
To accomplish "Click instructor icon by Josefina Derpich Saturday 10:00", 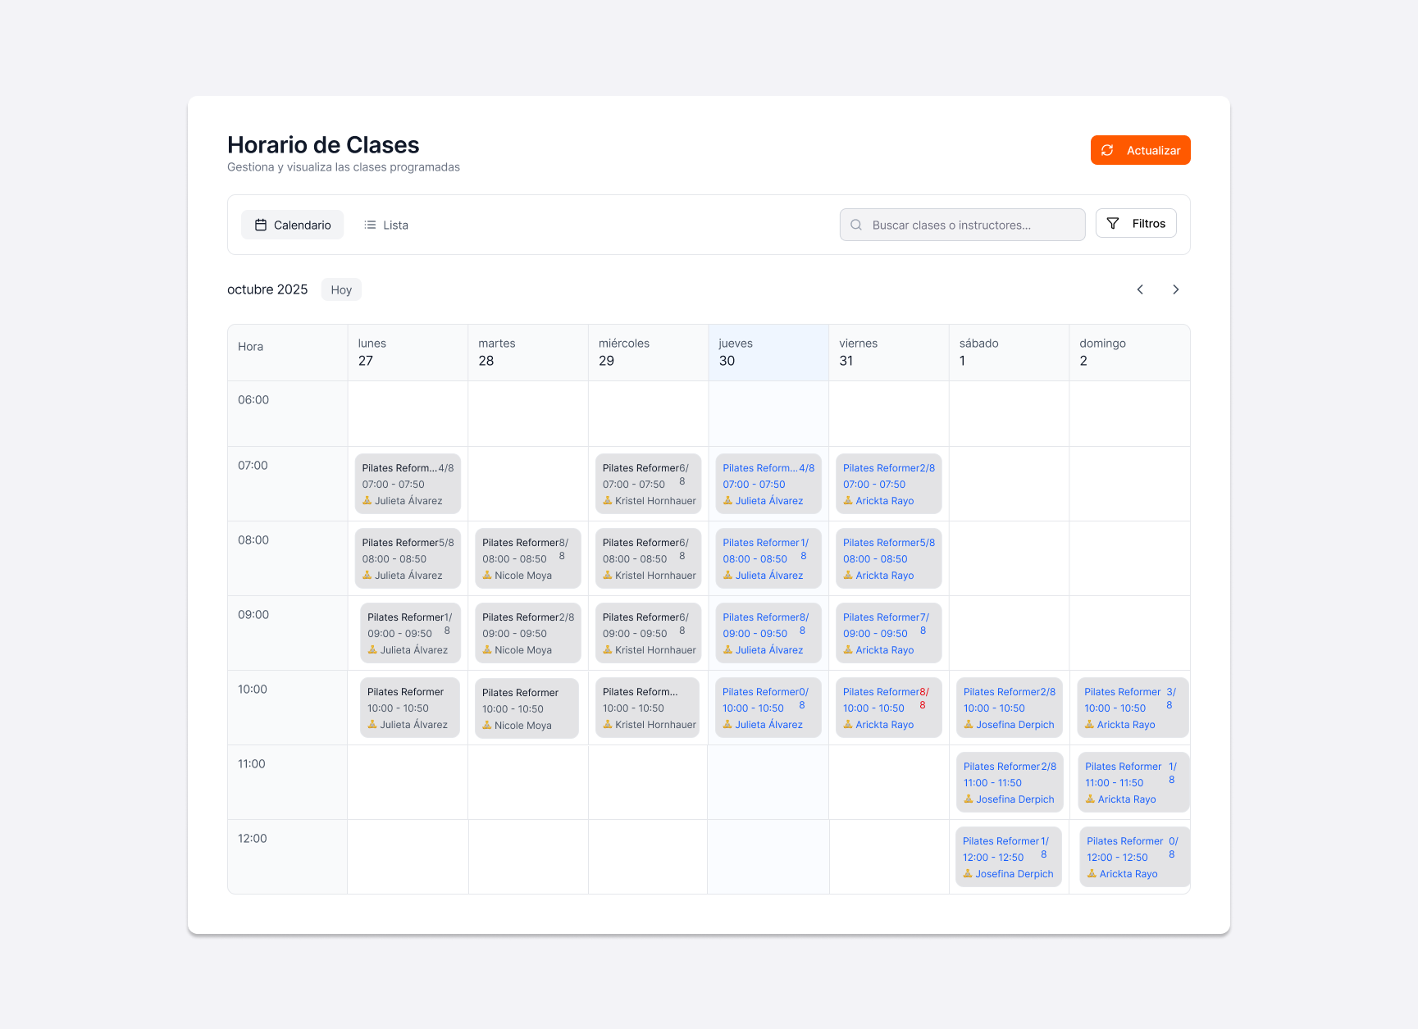I will pos(969,725).
